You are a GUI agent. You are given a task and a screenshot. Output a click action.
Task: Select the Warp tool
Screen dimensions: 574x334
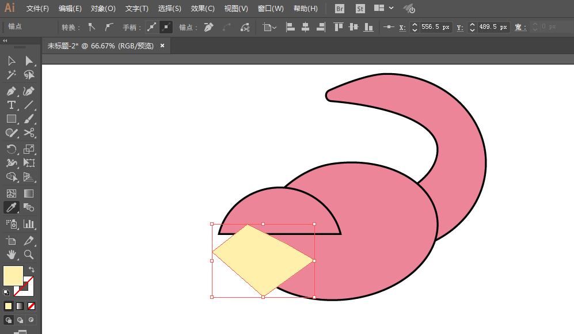click(12, 163)
